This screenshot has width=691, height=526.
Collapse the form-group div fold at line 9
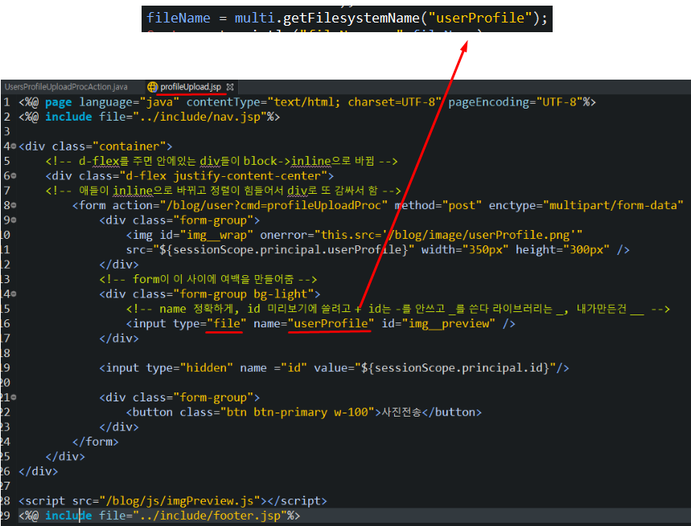[x=14, y=220]
